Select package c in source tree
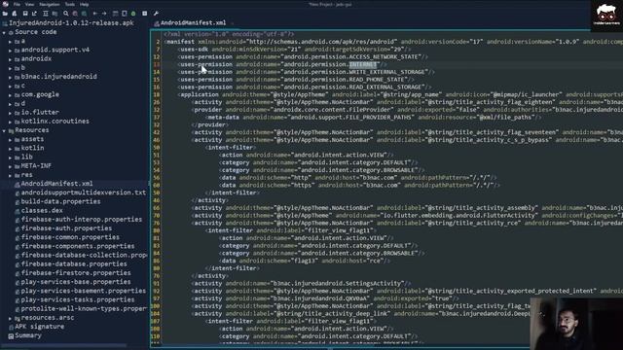623x350 pixels. (x=23, y=86)
